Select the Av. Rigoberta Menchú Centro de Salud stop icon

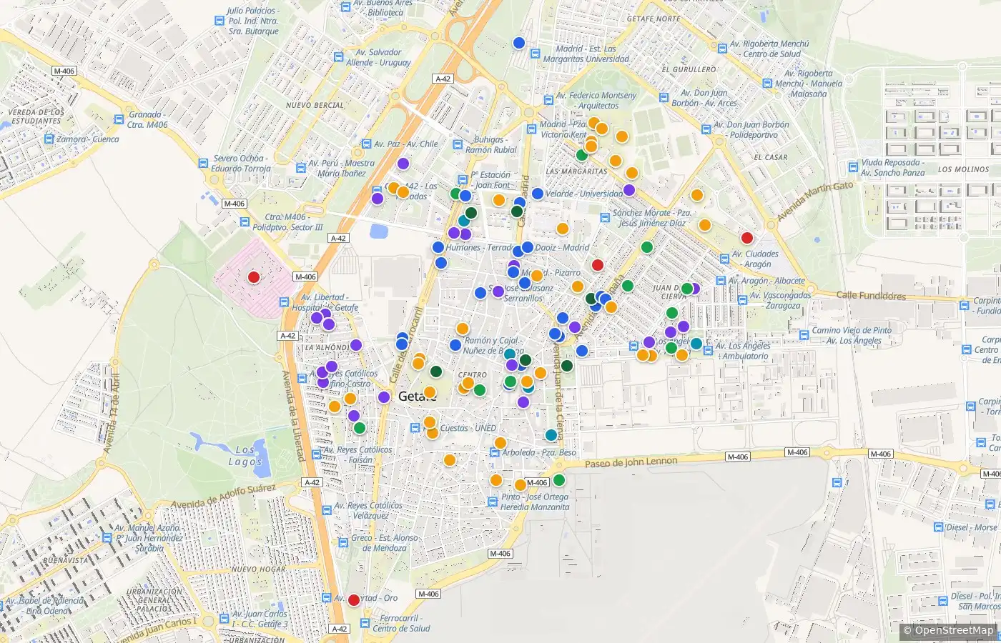(x=721, y=49)
